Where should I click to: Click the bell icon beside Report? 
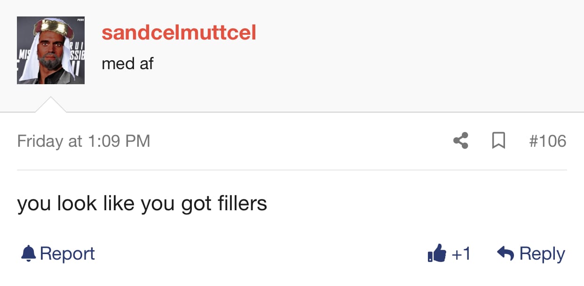pos(28,254)
